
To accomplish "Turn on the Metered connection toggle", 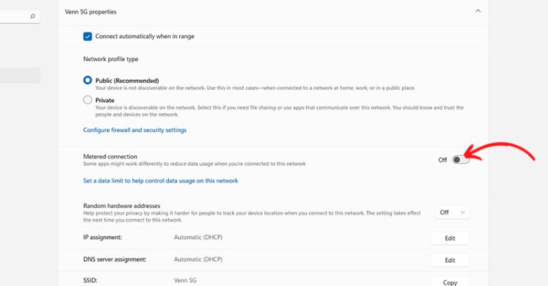I will pos(460,160).
